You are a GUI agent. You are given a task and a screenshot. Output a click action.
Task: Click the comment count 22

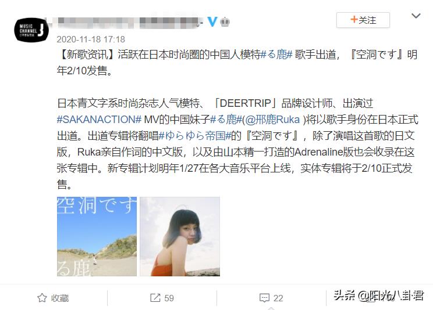tap(278, 298)
